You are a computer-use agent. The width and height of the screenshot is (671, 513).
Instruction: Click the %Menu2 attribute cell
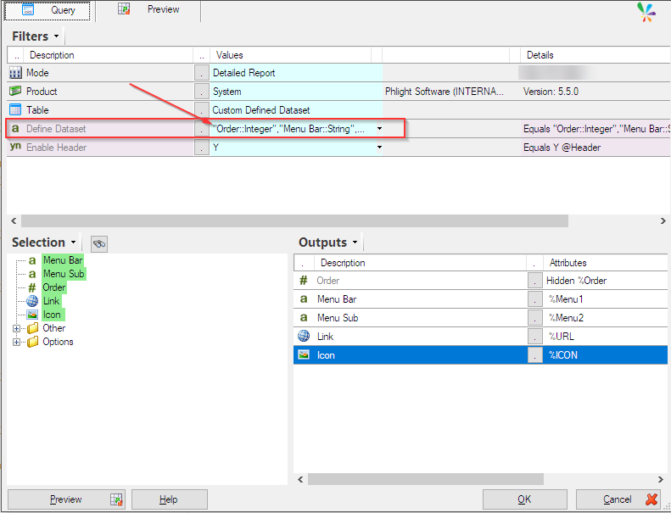pos(605,318)
